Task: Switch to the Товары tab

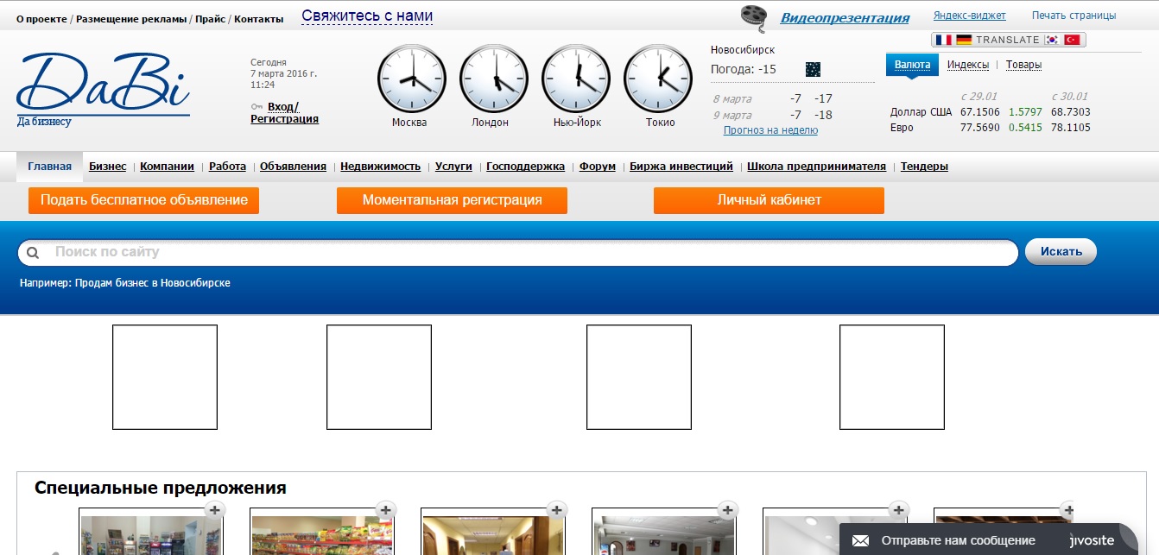Action: (x=1023, y=65)
